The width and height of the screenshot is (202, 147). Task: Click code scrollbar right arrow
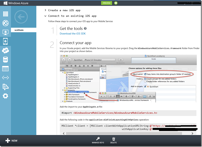192,133
